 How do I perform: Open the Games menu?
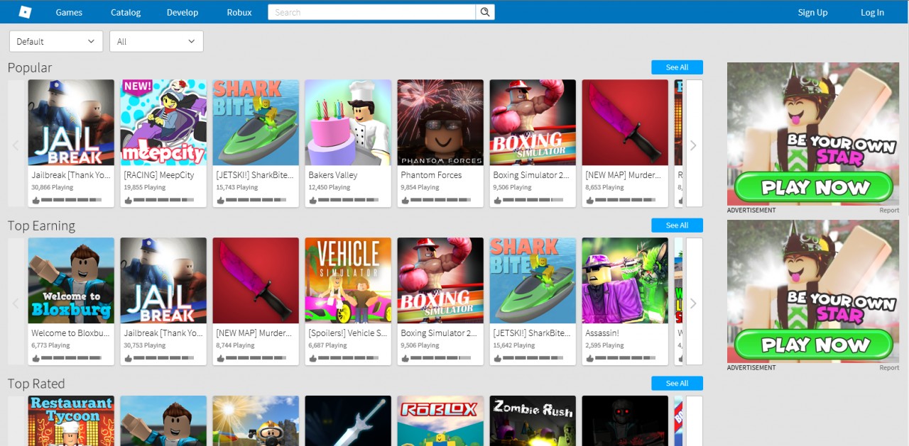(69, 12)
